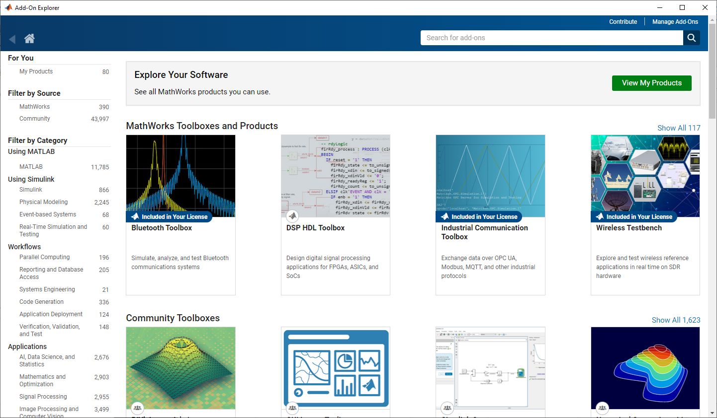Open the Bluetooth Toolbox spectrum thumbnail
This screenshot has height=418, width=717.
coord(181,176)
